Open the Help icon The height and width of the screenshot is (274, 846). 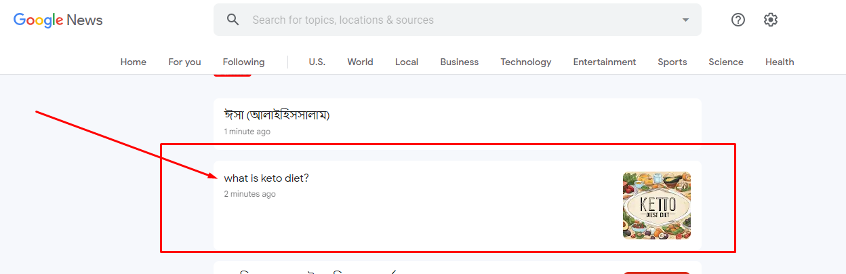pyautogui.click(x=738, y=20)
